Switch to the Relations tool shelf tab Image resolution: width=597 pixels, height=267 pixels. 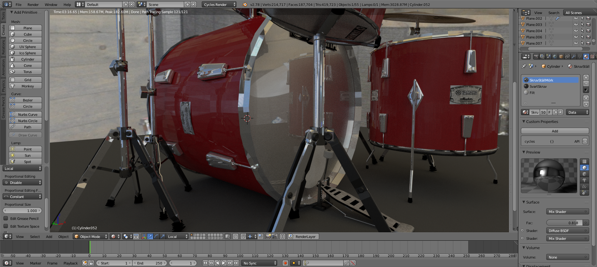pos(3,47)
